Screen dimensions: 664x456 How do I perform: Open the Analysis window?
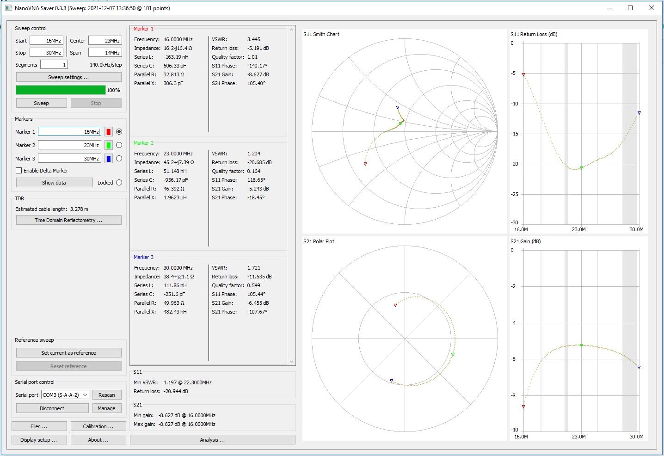pyautogui.click(x=213, y=440)
